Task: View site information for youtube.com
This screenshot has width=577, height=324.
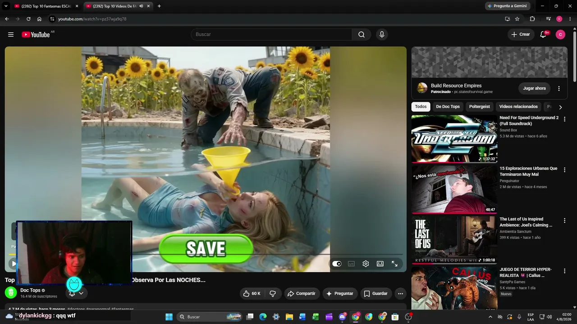Action: point(52,19)
